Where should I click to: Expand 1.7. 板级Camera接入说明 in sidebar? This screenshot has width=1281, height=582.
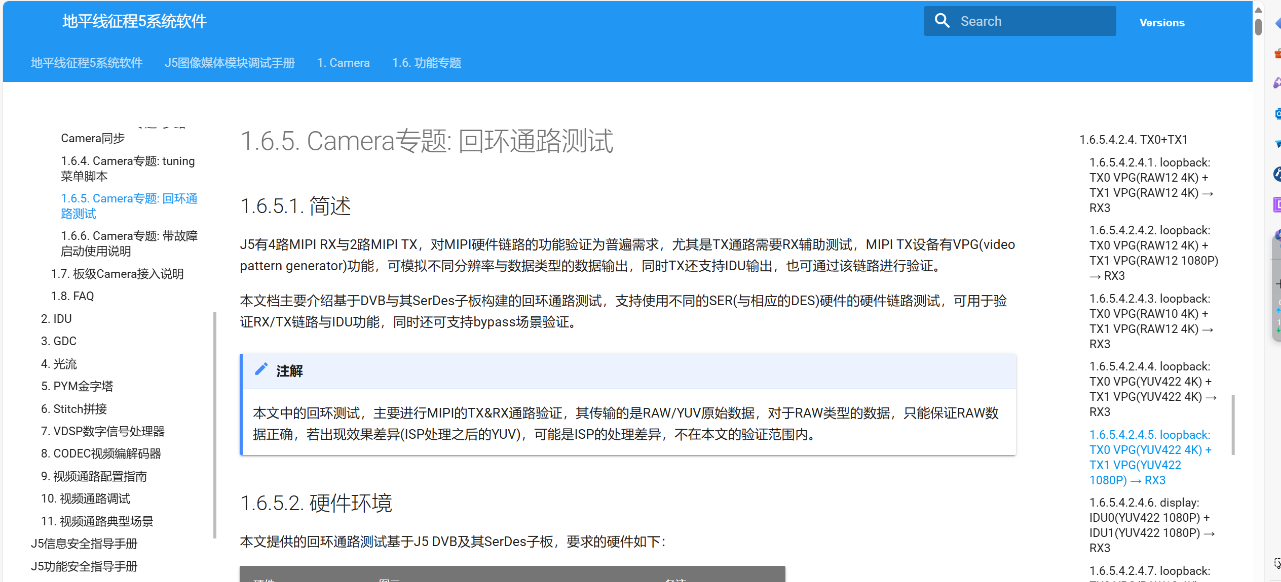[x=117, y=274]
